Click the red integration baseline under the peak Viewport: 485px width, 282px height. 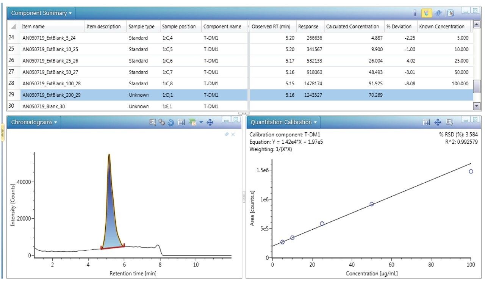coord(113,247)
